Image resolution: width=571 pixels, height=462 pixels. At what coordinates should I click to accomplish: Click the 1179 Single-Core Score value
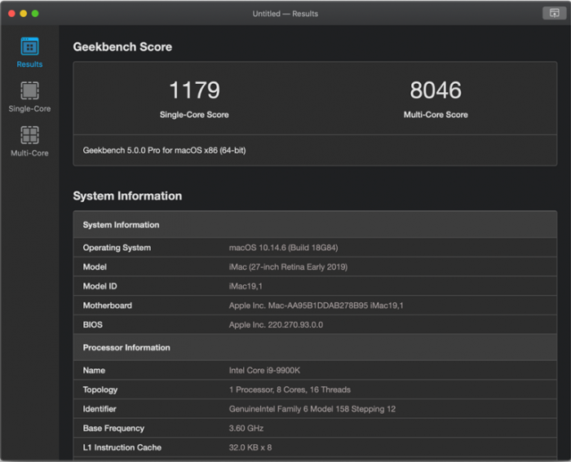click(x=194, y=90)
